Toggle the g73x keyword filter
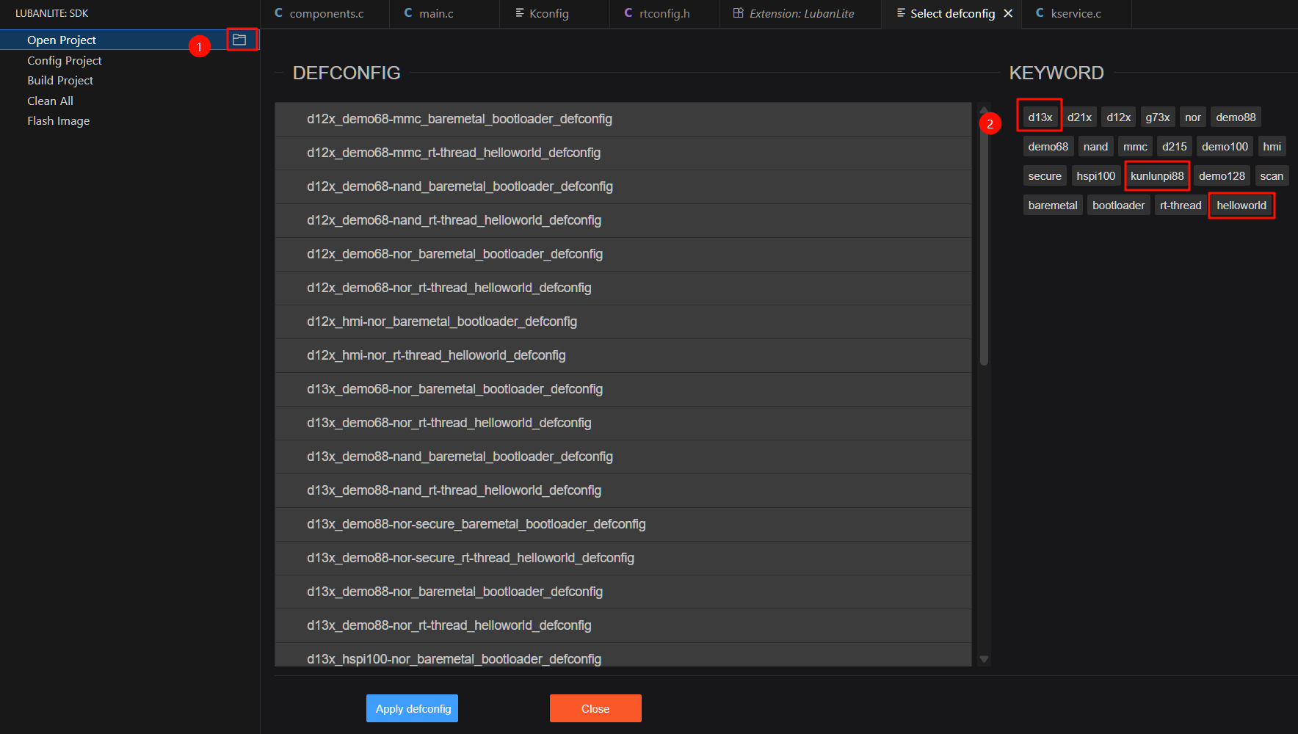 click(1158, 117)
